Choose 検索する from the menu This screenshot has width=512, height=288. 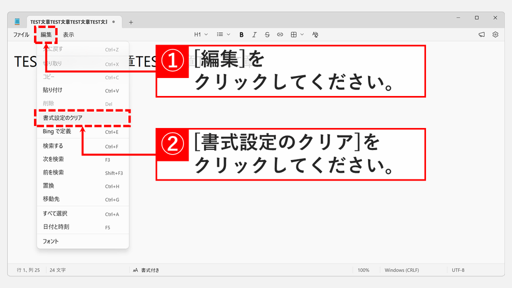click(x=83, y=146)
